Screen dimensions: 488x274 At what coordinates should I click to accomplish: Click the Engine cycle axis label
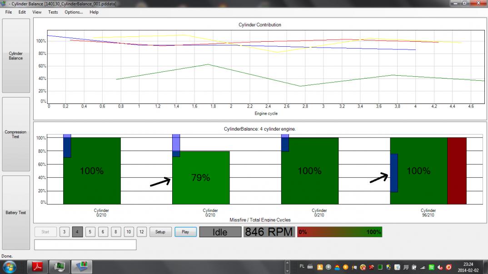tap(266, 113)
